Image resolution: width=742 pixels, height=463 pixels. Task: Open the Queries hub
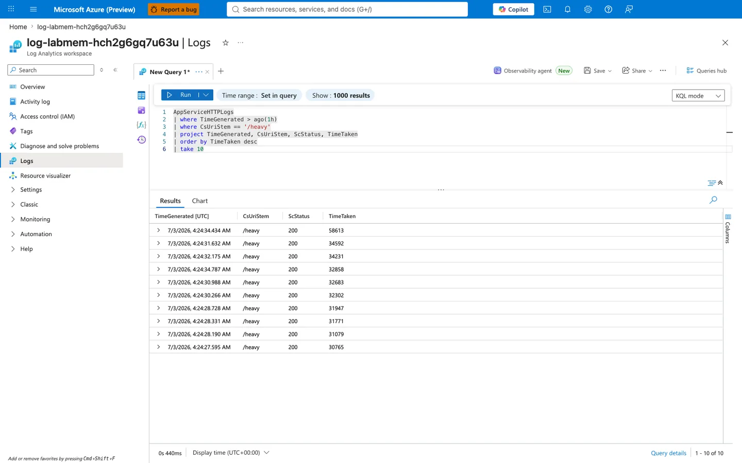click(706, 71)
